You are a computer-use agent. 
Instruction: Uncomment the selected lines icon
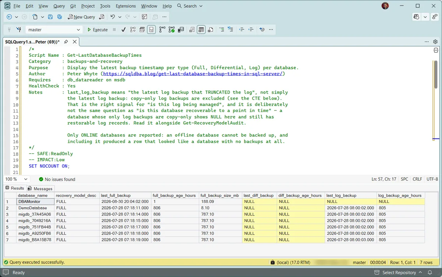pos(231,29)
